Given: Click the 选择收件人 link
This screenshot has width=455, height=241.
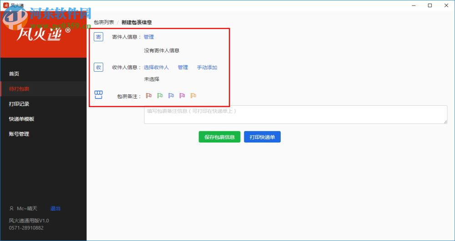Looking at the screenshot, I should point(157,68).
